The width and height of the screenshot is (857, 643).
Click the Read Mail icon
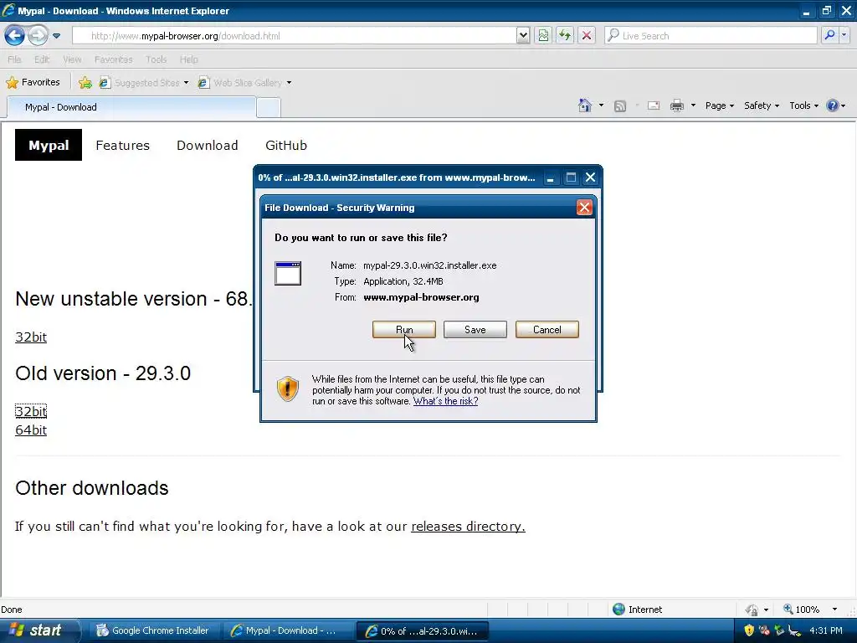pos(654,105)
